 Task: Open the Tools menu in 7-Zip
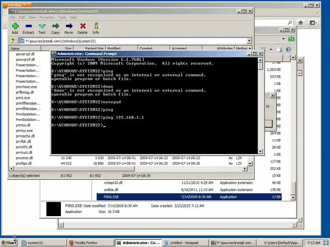pyautogui.click(x=62, y=17)
